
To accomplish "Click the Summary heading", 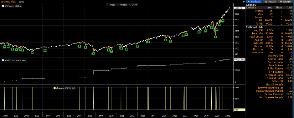I will tap(251, 5).
